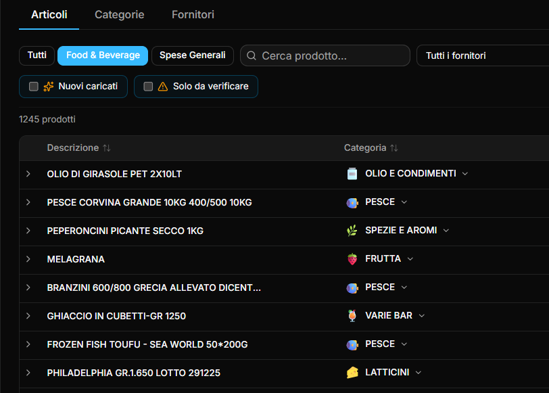This screenshot has width=549, height=393.
Task: Select the Tutti filter button
Action: [x=37, y=55]
